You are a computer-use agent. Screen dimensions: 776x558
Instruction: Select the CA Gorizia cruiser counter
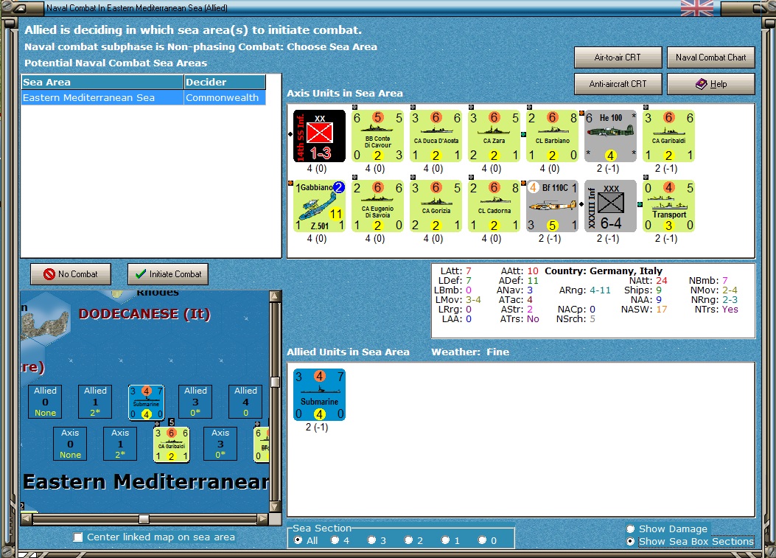coord(436,206)
